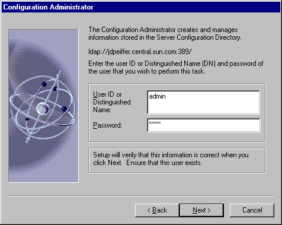This screenshot has height=225, width=282.
Task: Cancel the setup wizard
Action: [252, 210]
